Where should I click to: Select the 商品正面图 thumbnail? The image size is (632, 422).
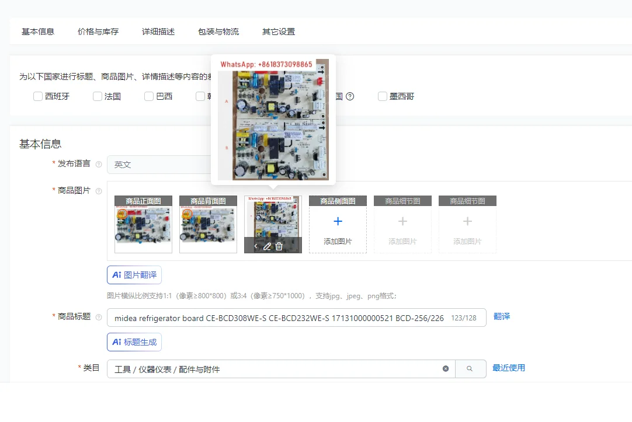pyautogui.click(x=143, y=224)
